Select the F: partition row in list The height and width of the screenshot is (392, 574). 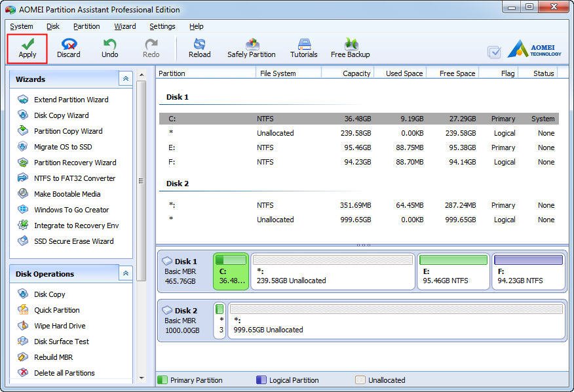pyautogui.click(x=359, y=162)
